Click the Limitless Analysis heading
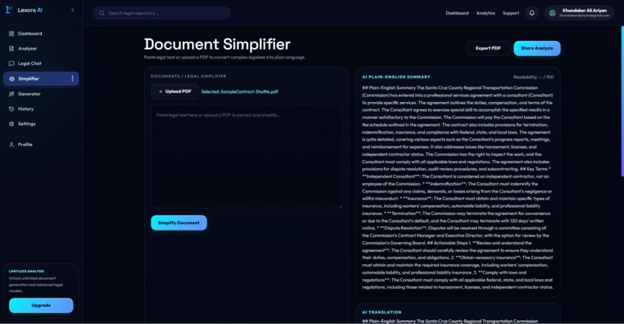 click(x=26, y=271)
